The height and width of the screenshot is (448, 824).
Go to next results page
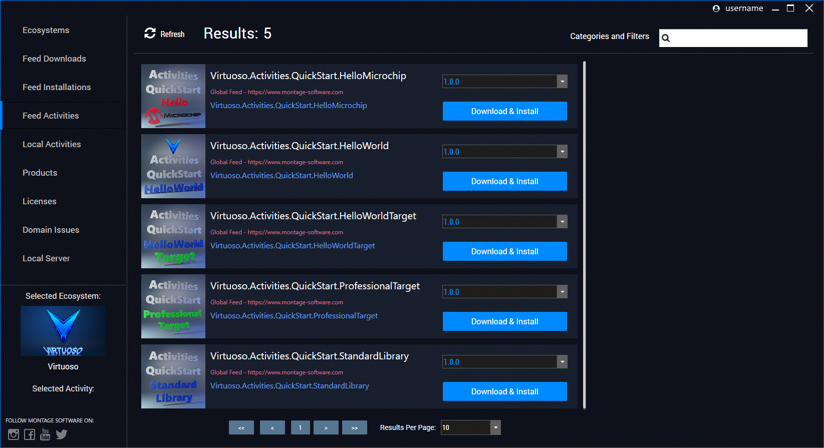pyautogui.click(x=326, y=427)
